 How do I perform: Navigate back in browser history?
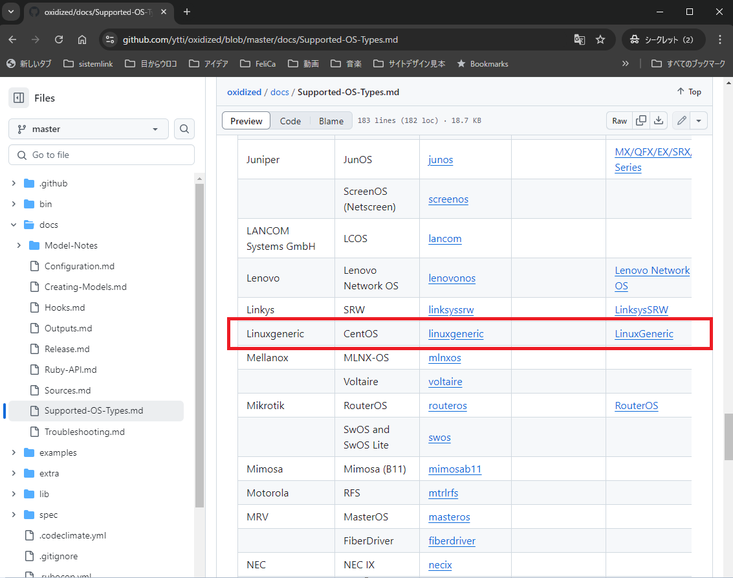[13, 39]
